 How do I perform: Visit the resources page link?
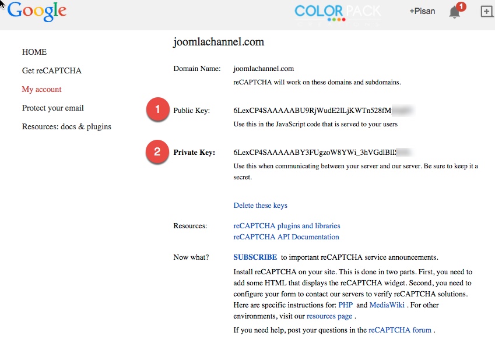(x=329, y=316)
